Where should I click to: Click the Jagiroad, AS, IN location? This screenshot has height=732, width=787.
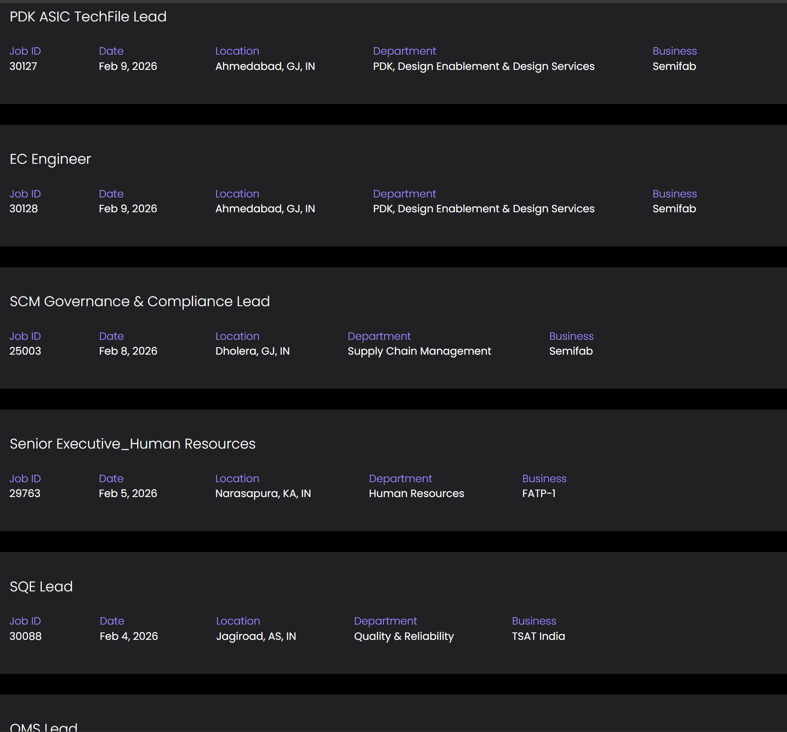[x=256, y=636]
